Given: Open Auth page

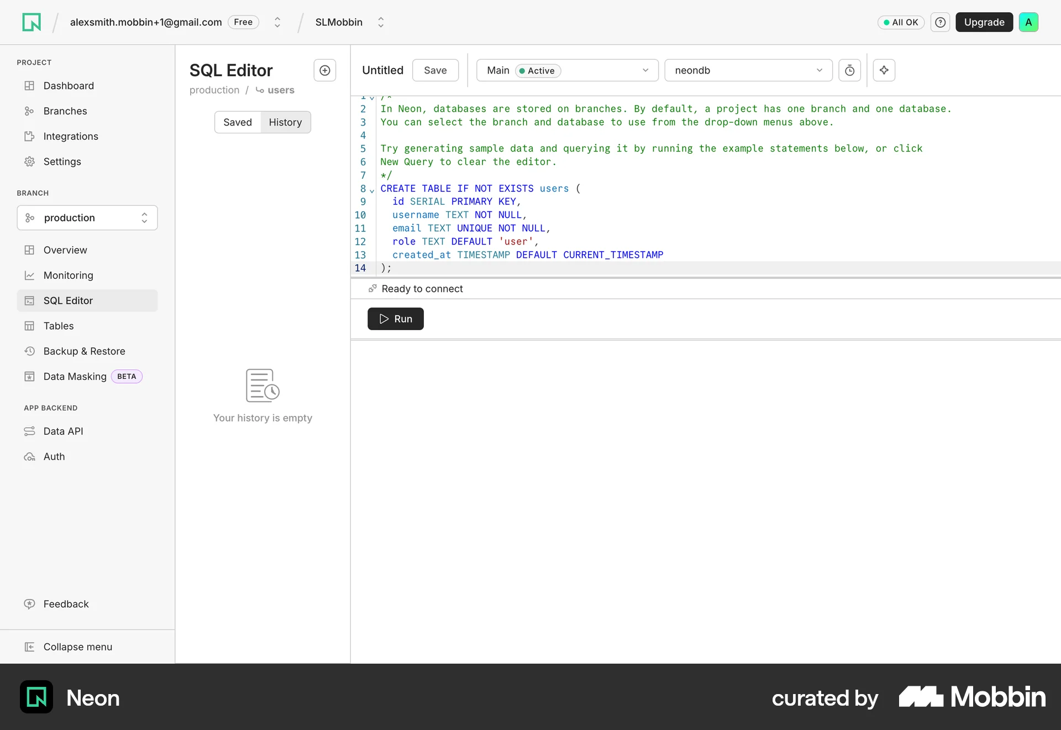Looking at the screenshot, I should coord(87,457).
